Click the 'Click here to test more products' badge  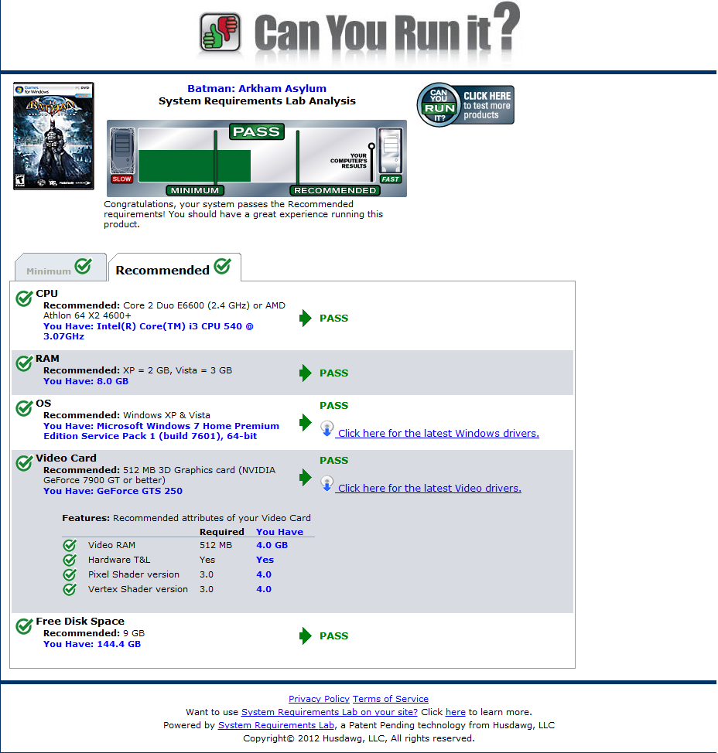(465, 104)
